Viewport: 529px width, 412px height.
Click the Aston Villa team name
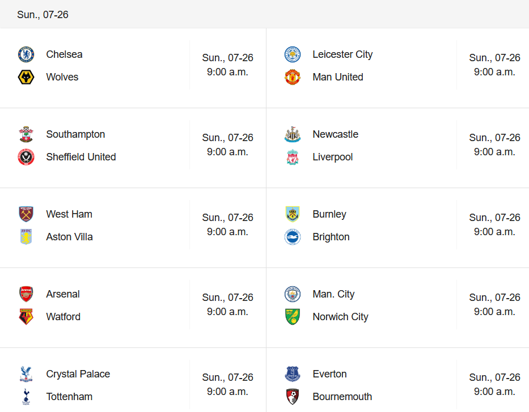coord(69,237)
